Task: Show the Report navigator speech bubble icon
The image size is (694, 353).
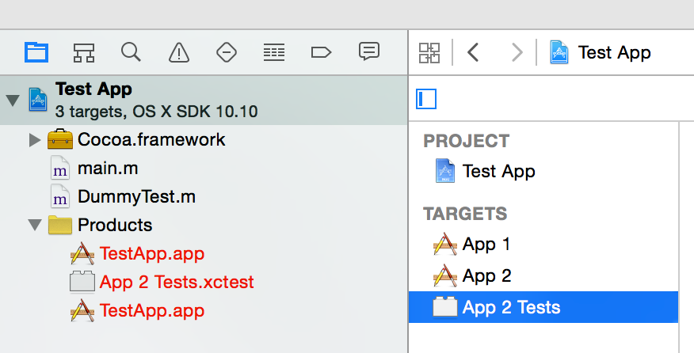Action: pyautogui.click(x=368, y=51)
